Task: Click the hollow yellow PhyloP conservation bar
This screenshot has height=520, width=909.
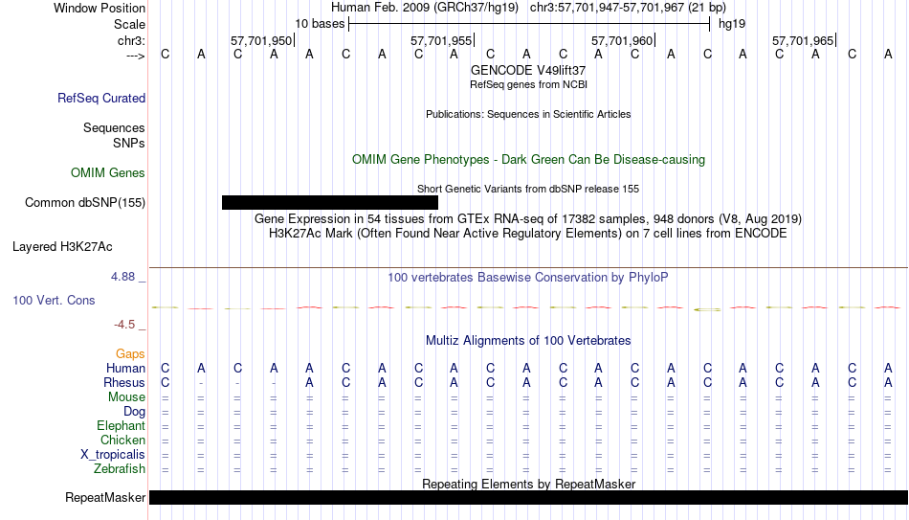Action: 707,309
